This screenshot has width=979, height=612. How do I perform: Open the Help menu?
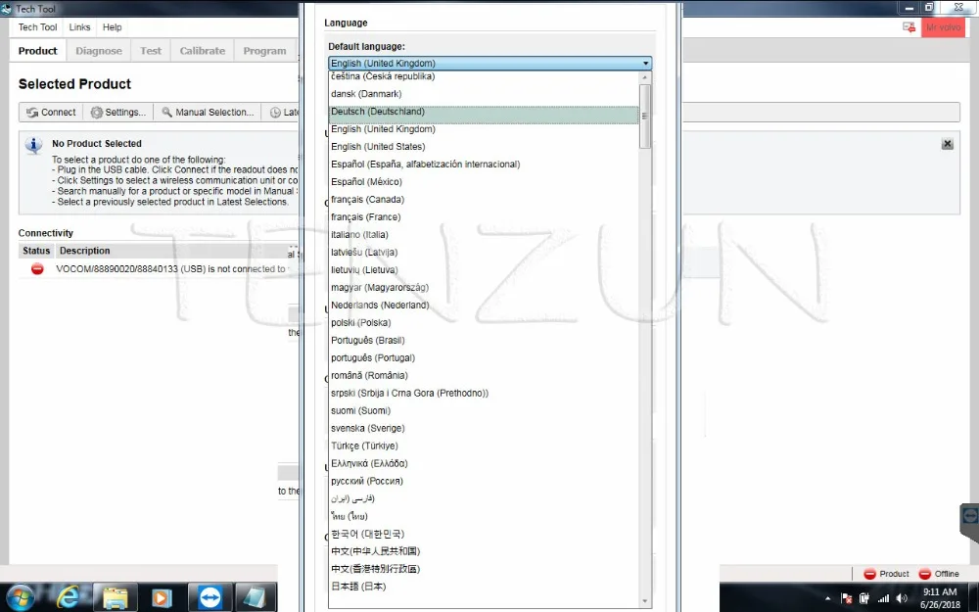[x=112, y=27]
